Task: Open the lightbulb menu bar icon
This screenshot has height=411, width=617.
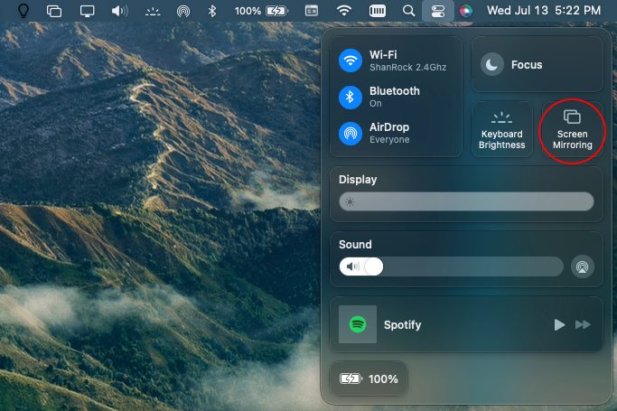Action: [23, 11]
